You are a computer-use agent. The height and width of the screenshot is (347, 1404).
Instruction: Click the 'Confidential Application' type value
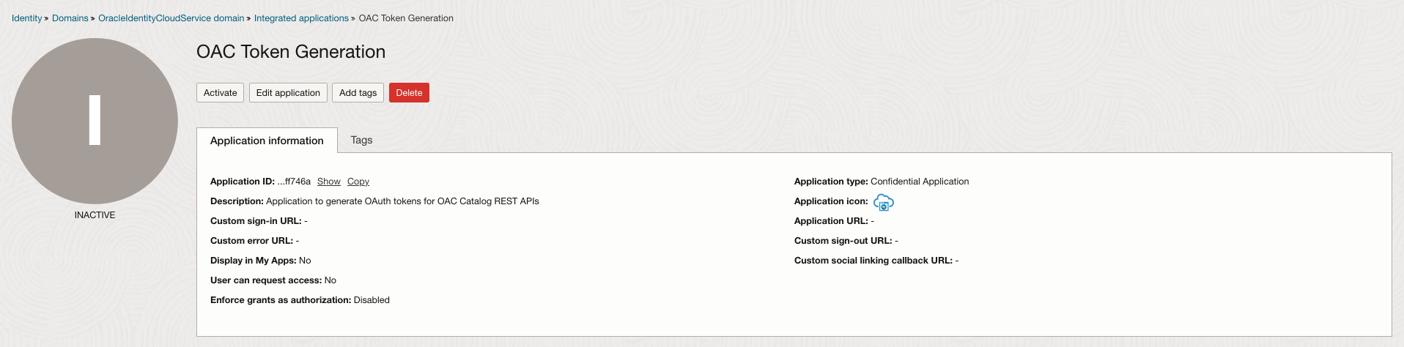pyautogui.click(x=920, y=182)
